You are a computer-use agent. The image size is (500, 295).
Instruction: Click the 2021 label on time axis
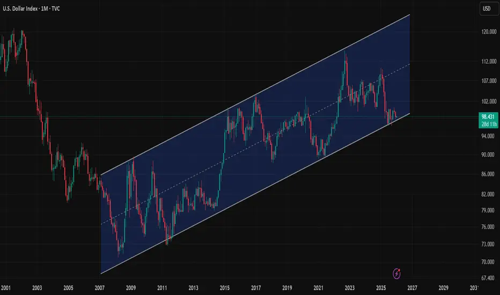click(318, 288)
